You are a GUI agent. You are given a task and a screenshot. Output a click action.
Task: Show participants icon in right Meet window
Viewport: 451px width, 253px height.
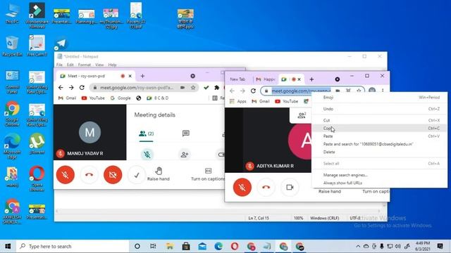(x=302, y=115)
